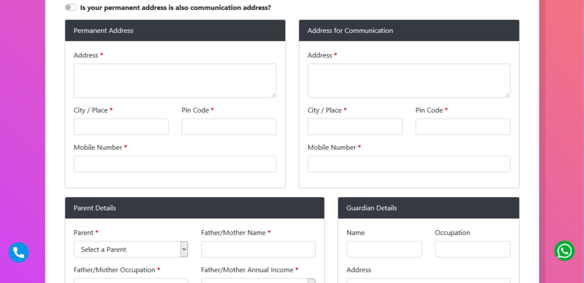Screen dimensions: 585x283
Task: Focus the Communication City / Place field
Action: (355, 127)
